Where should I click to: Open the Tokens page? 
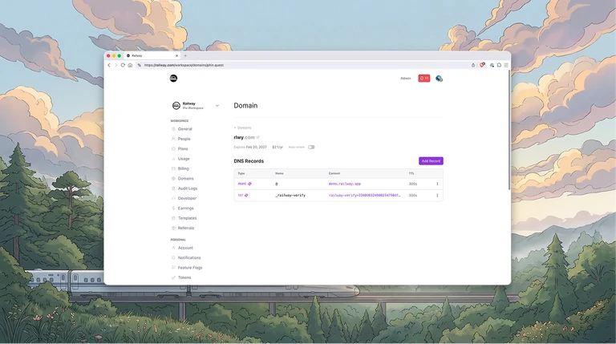181,277
